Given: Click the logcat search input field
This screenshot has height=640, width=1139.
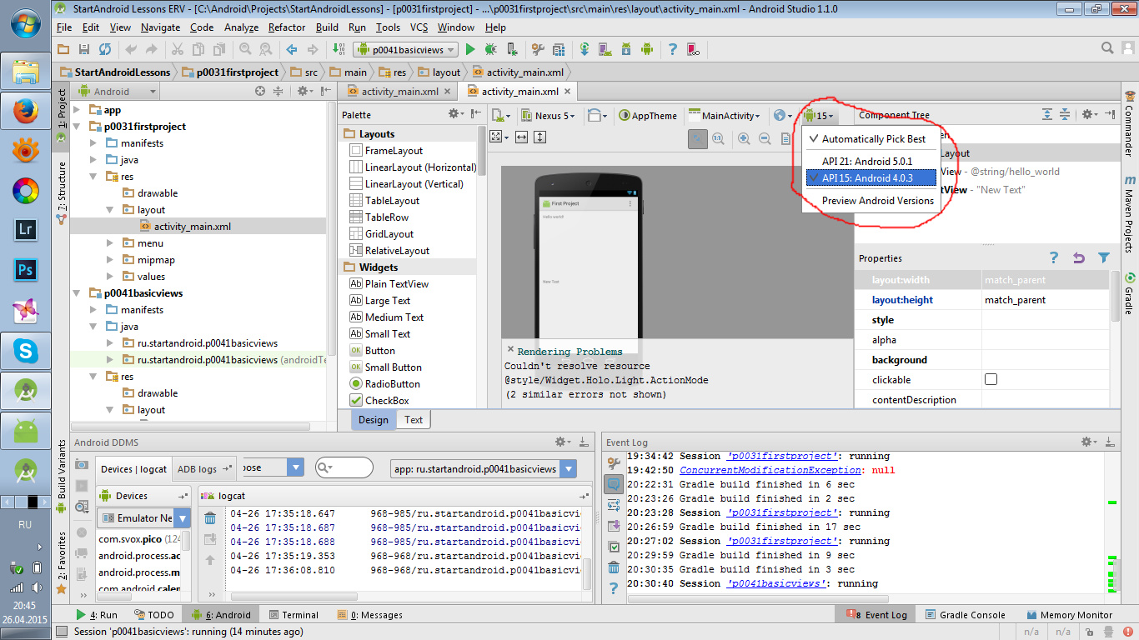Looking at the screenshot, I should [x=344, y=468].
